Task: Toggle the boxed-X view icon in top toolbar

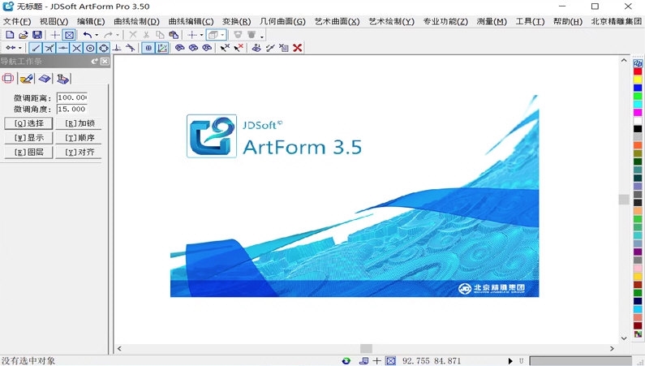Action: (x=69, y=35)
